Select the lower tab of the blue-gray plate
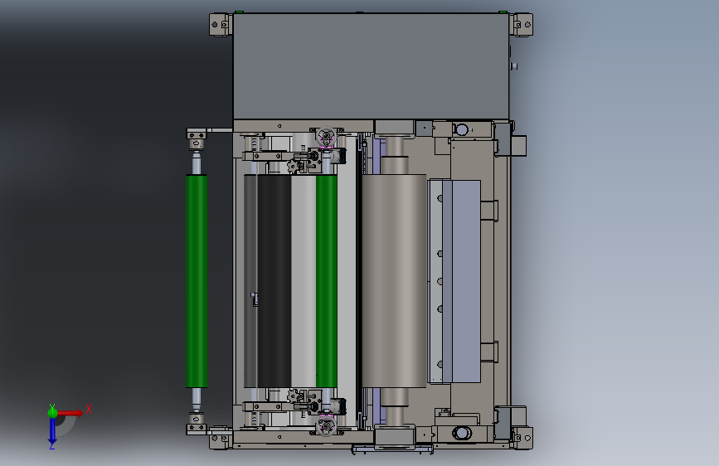Viewport: 719px width, 466px height. point(488,352)
